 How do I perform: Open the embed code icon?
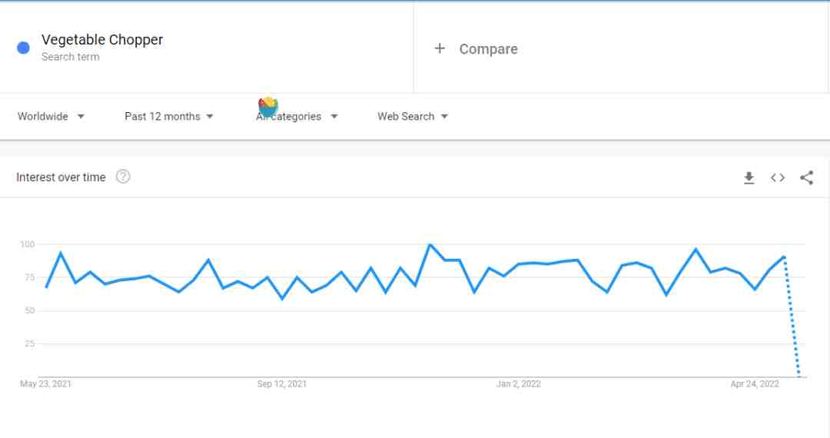point(778,178)
